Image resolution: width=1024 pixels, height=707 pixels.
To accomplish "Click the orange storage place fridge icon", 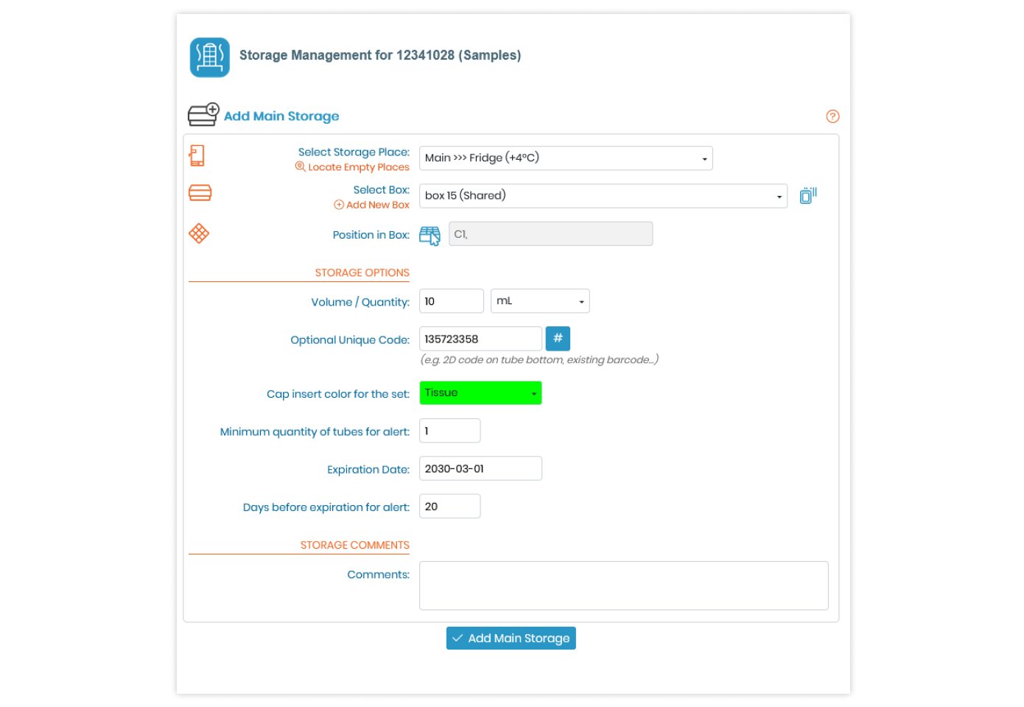I will point(197,155).
